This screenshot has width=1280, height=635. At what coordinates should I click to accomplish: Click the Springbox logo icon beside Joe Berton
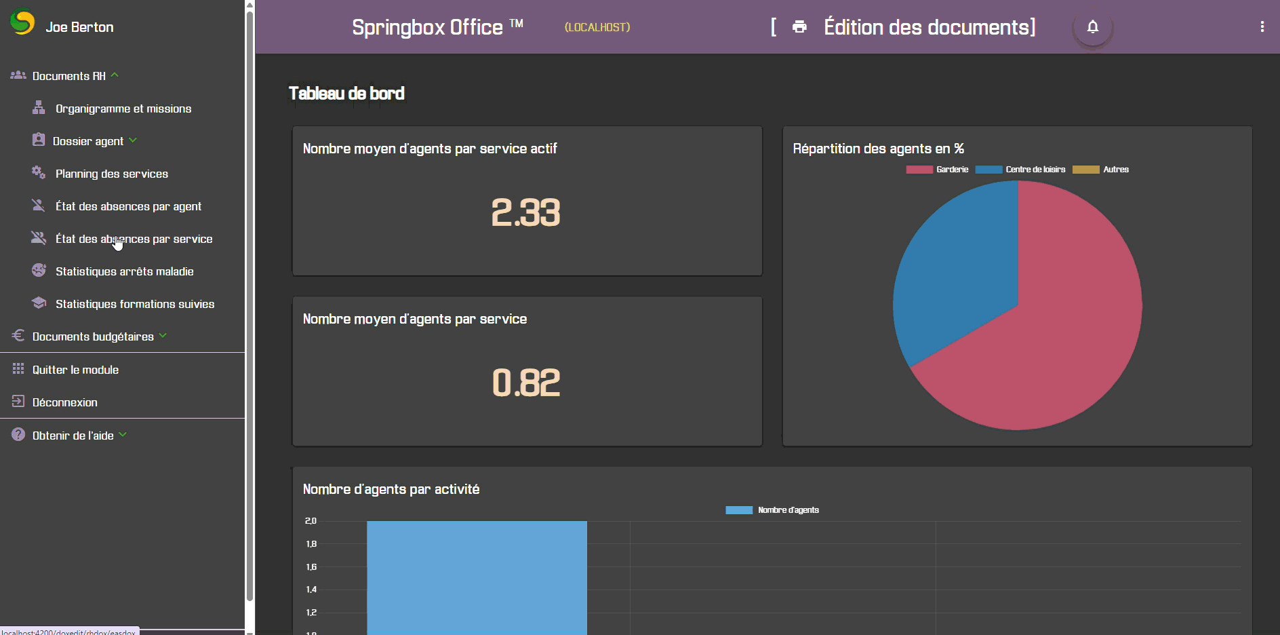tap(22, 22)
